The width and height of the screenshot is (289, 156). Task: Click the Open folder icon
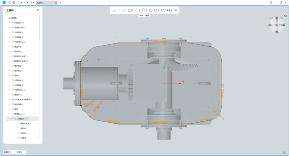point(10,2)
